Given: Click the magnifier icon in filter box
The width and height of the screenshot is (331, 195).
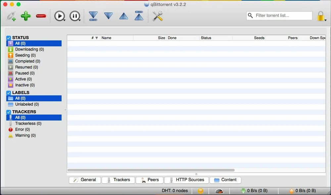Looking at the screenshot, I should (x=250, y=16).
